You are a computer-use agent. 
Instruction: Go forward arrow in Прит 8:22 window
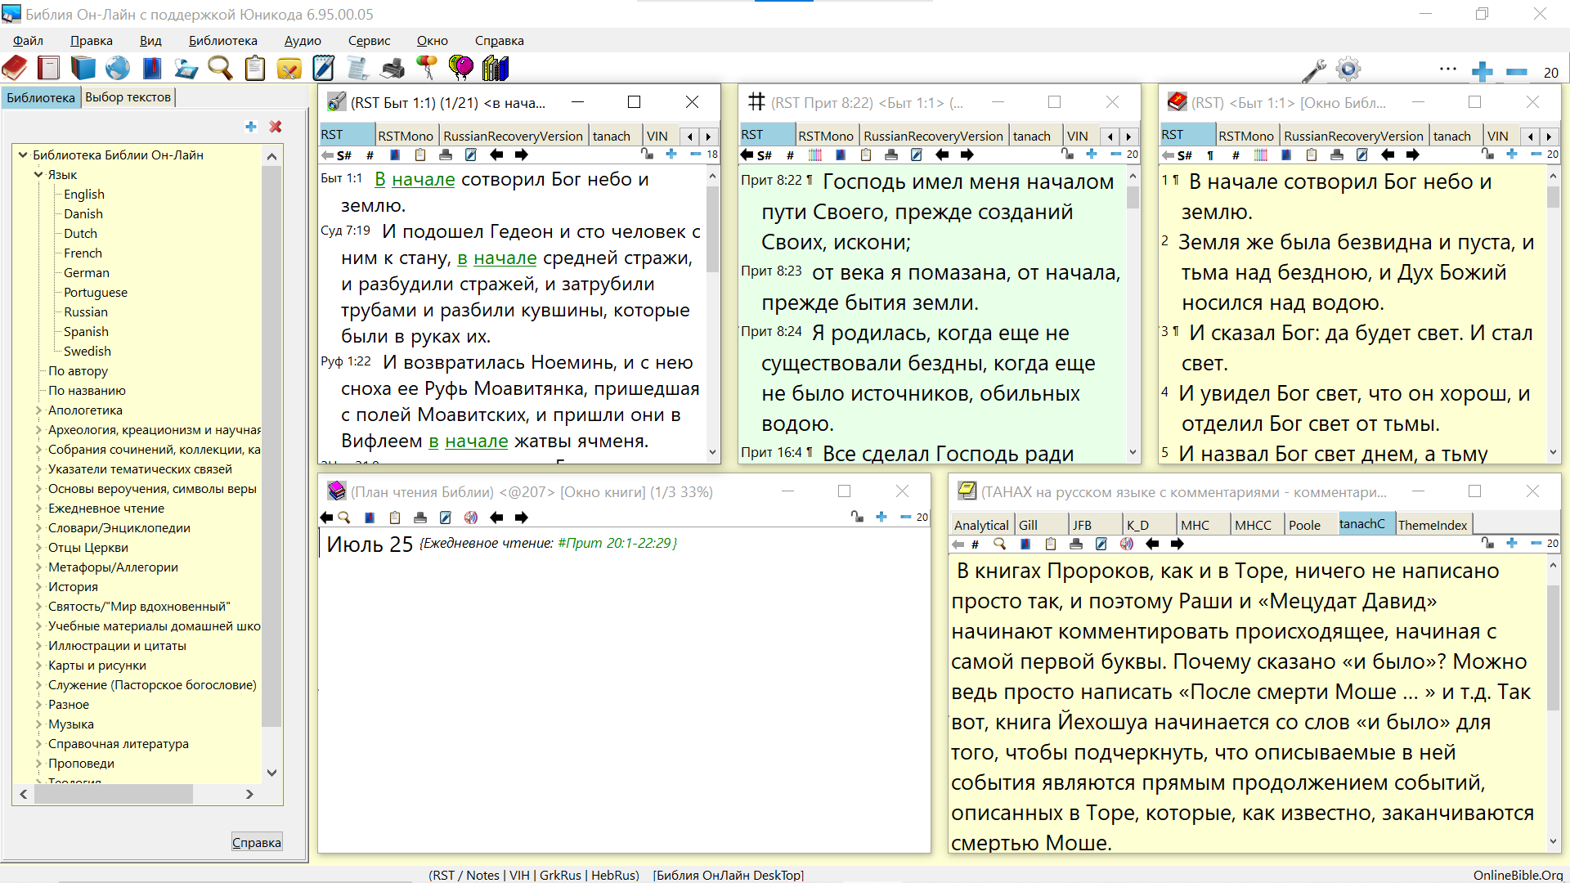(x=967, y=155)
